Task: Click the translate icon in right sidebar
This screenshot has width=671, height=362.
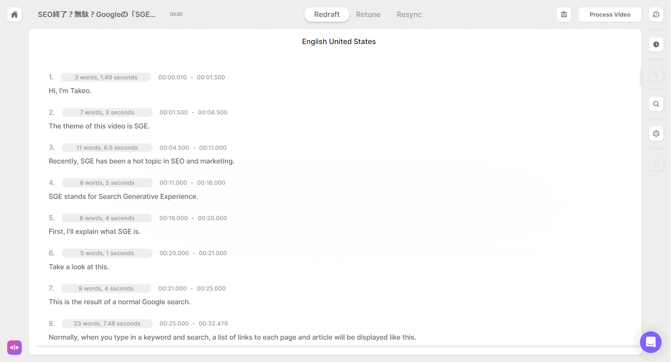Action: coord(656,74)
